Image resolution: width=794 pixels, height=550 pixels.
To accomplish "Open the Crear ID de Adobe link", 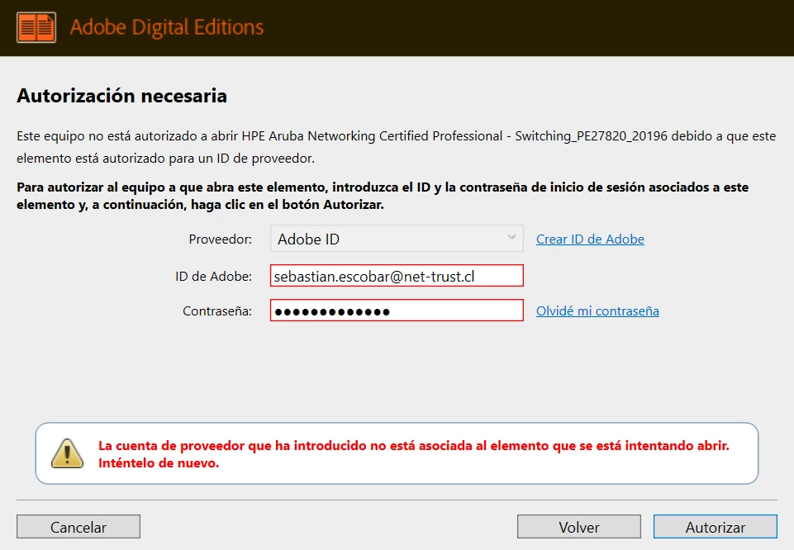I will (590, 239).
